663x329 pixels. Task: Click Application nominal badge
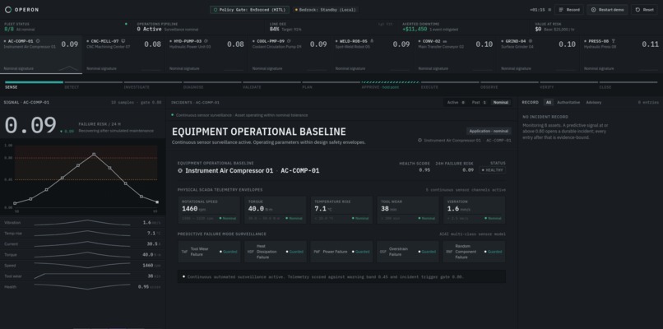pyautogui.click(x=489, y=131)
